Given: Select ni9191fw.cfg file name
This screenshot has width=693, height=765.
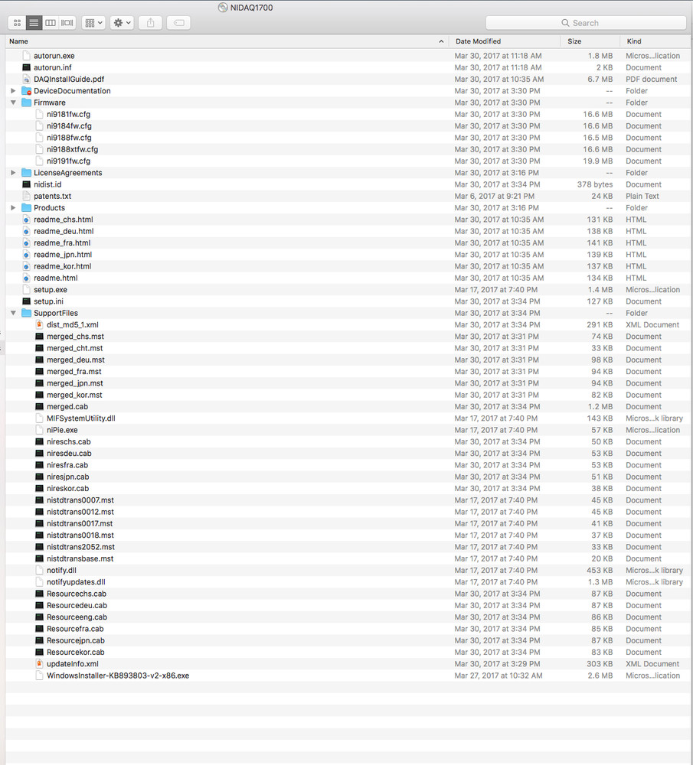Looking at the screenshot, I should (x=68, y=161).
